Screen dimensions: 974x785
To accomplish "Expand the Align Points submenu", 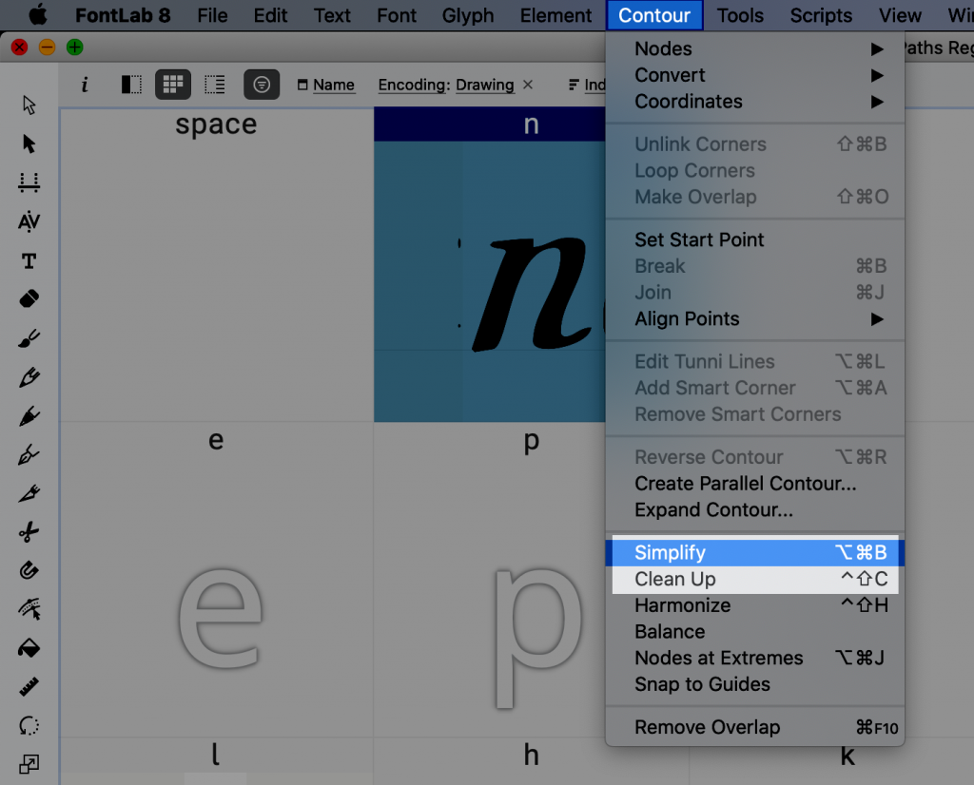I will coord(754,318).
